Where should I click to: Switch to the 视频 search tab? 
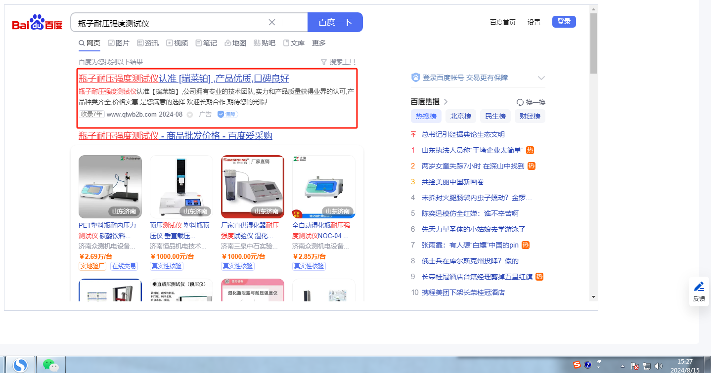coord(177,43)
